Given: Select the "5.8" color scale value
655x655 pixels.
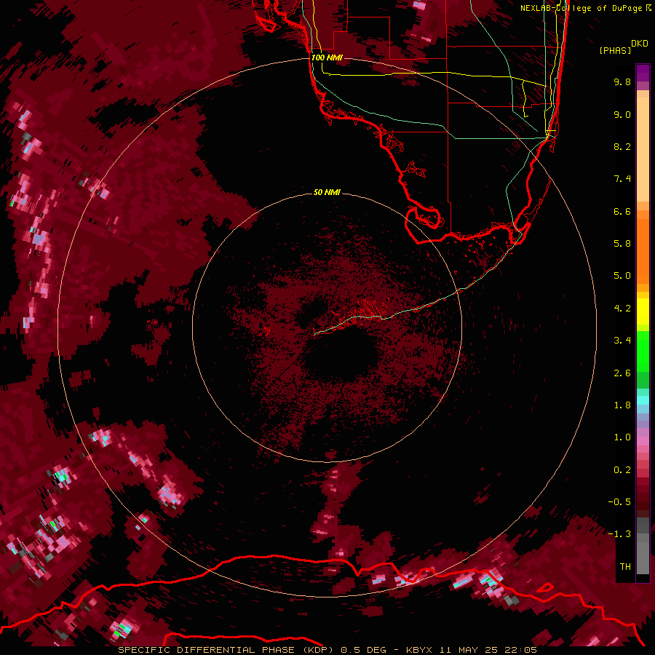Looking at the screenshot, I should coord(622,244).
